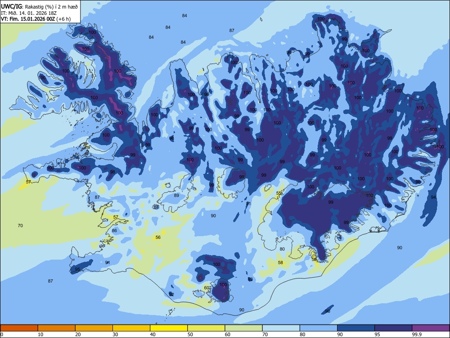Click the title line 'UWC/IG: Rakastig (%) í 2 m hæð'
450x338 pixels.
click(39, 7)
